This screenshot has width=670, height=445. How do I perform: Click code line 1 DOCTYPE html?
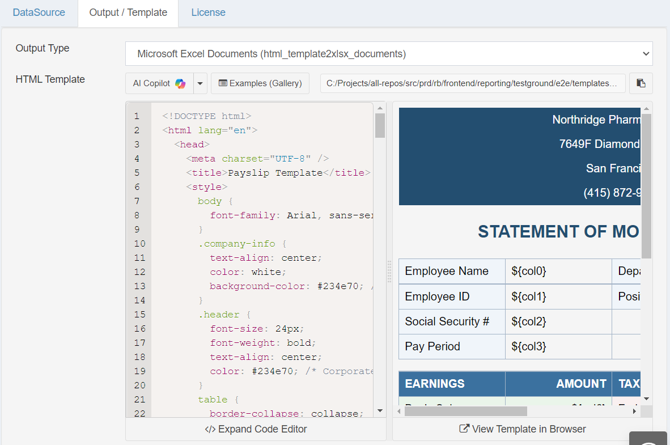(207, 116)
